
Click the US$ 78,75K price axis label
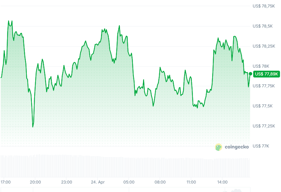(264, 6)
